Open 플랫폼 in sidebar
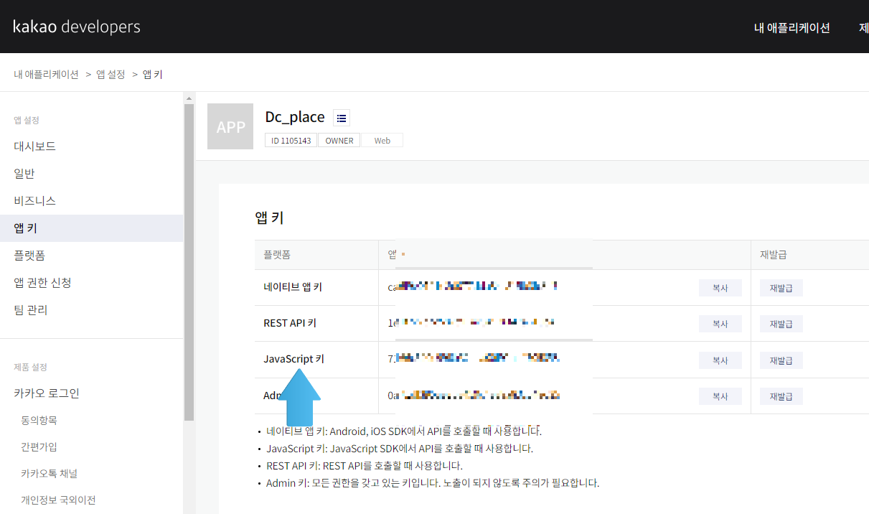The image size is (869, 514). [x=29, y=256]
